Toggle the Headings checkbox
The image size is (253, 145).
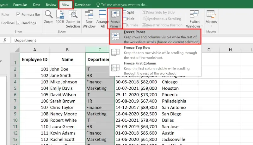tap(18, 23)
